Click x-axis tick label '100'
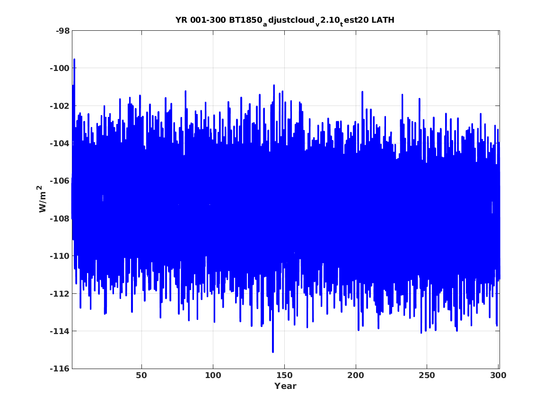Screen dimensions: 552x414 213,375
